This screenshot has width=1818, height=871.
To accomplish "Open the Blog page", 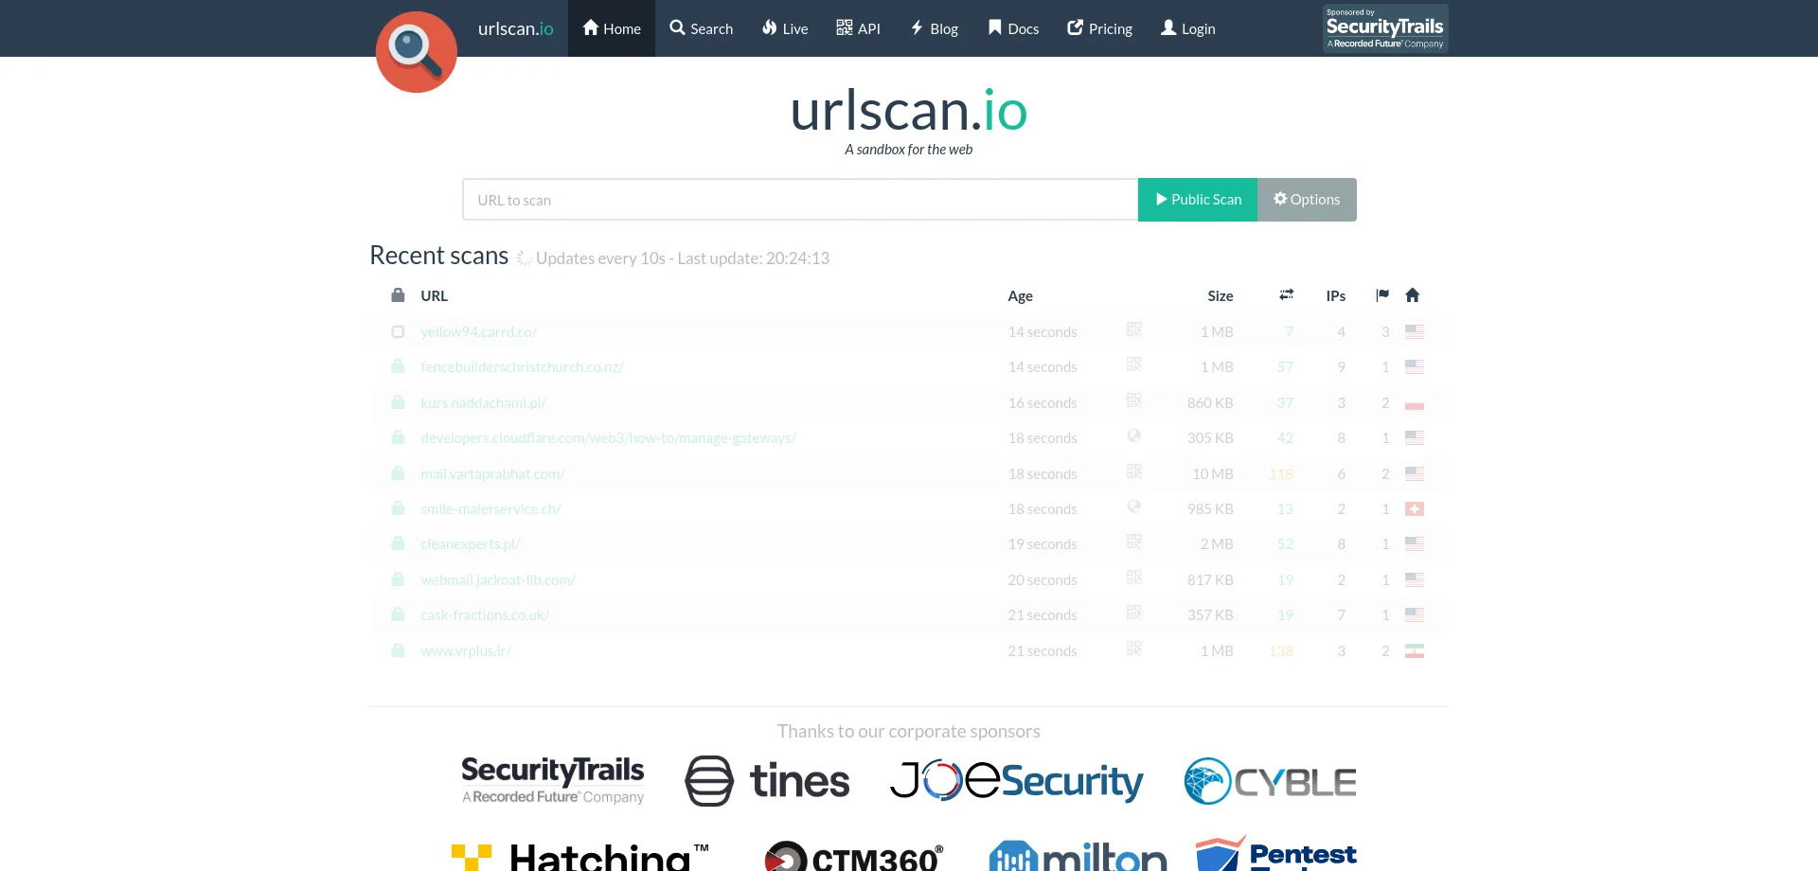I will (934, 28).
